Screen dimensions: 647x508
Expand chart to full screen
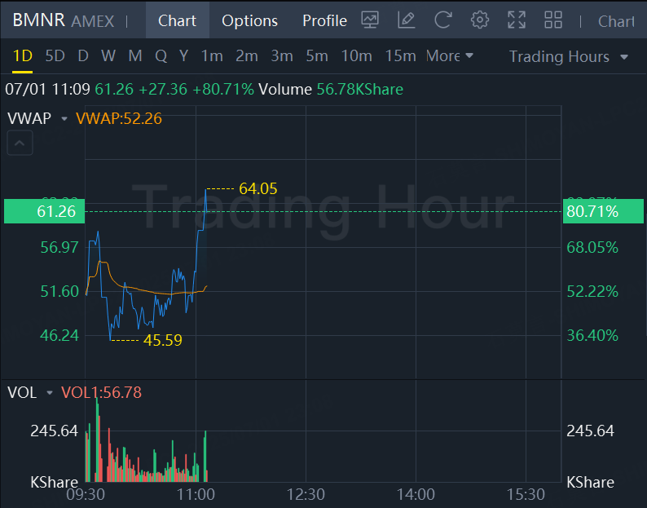(x=517, y=20)
